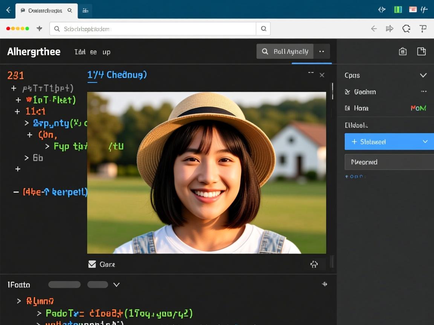Click the panel layout icon in app header
Image resolution: width=434 pixels, height=325 pixels.
(421, 52)
